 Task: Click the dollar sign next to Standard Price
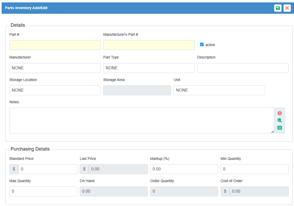tap(14, 169)
